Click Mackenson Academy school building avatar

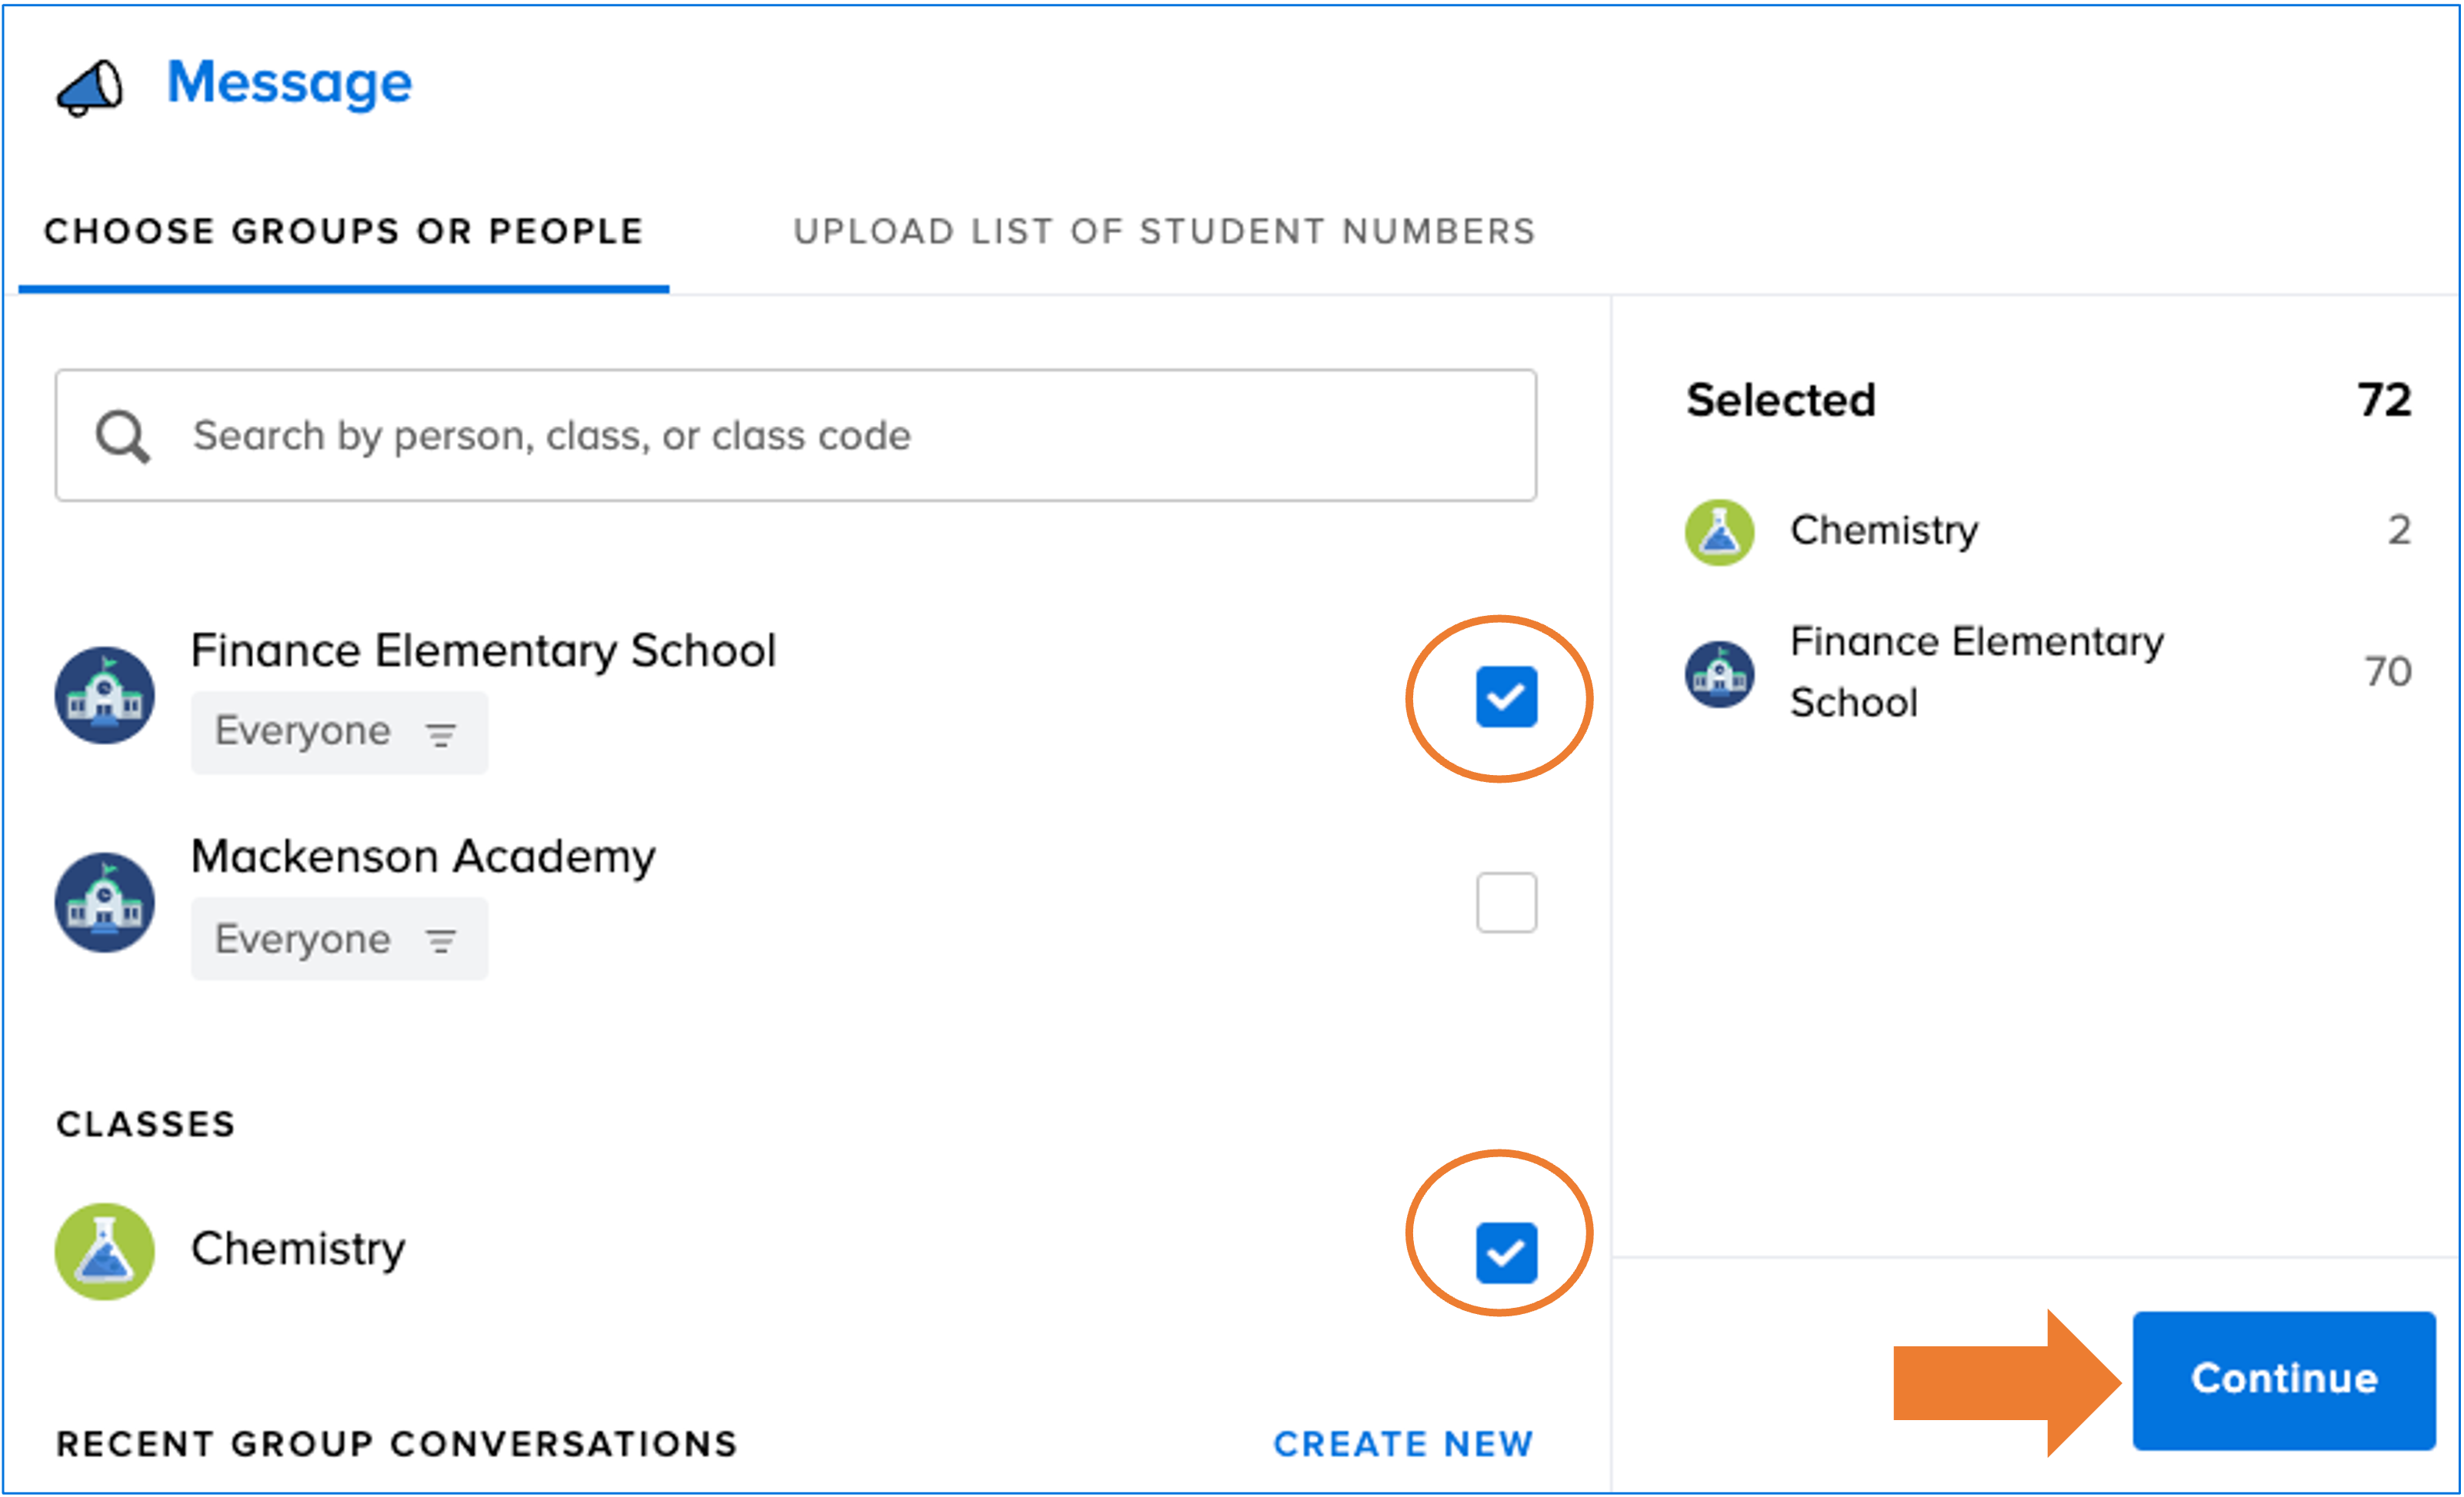click(x=105, y=903)
